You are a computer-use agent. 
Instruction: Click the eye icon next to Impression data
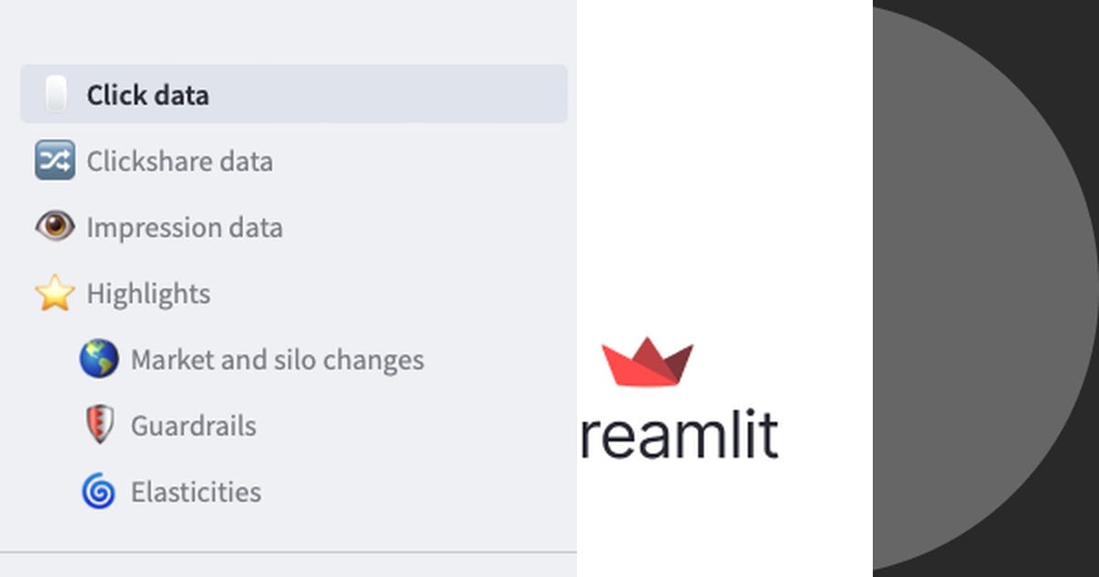[54, 226]
